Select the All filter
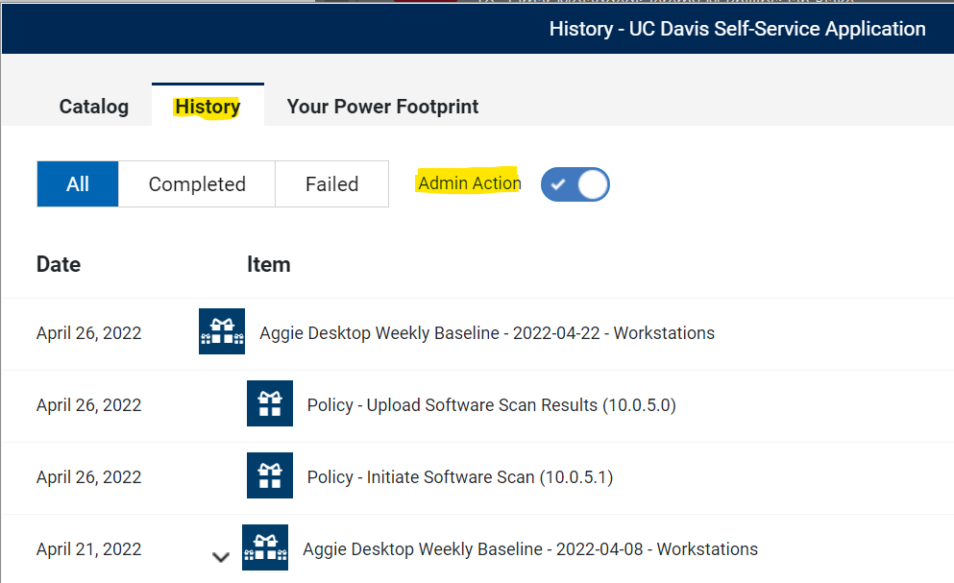 [x=77, y=183]
